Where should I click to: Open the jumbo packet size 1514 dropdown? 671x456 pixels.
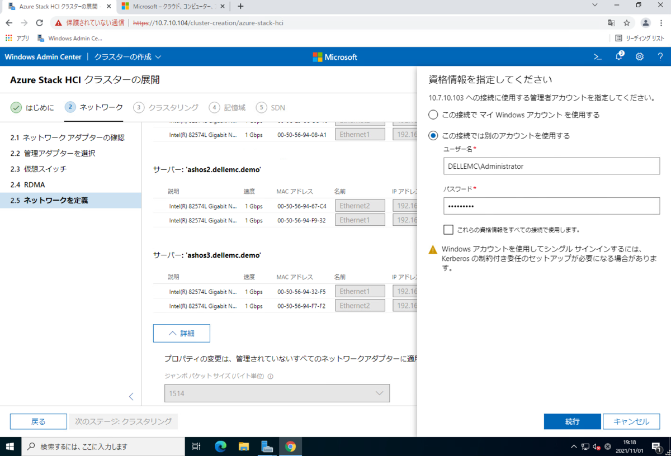(277, 393)
